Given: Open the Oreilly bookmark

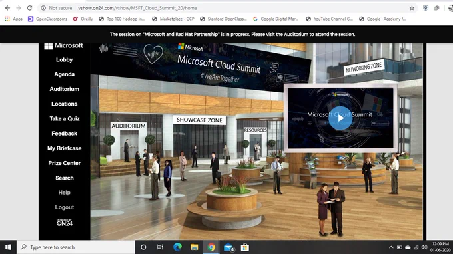Looking at the screenshot, I should click(x=83, y=19).
